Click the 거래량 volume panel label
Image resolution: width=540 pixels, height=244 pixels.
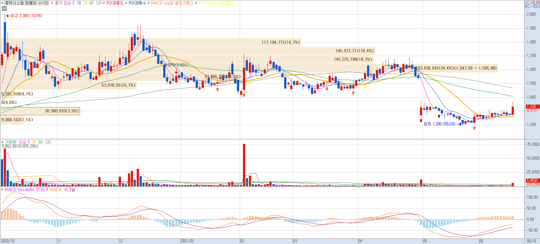coord(10,142)
